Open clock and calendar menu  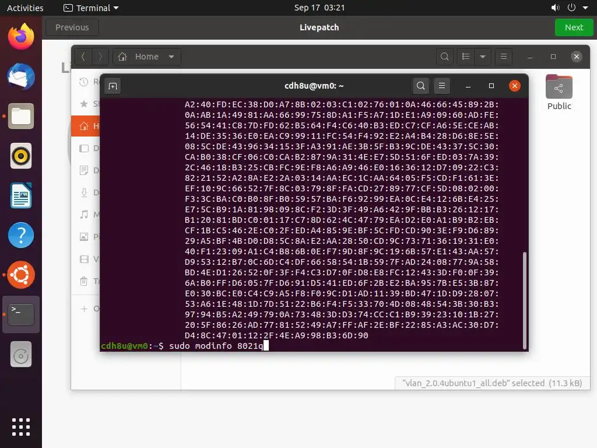click(x=319, y=8)
